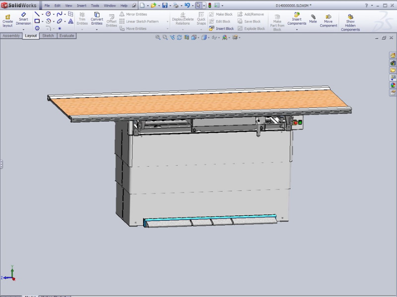Click the Insert Components button

[x=297, y=19]
